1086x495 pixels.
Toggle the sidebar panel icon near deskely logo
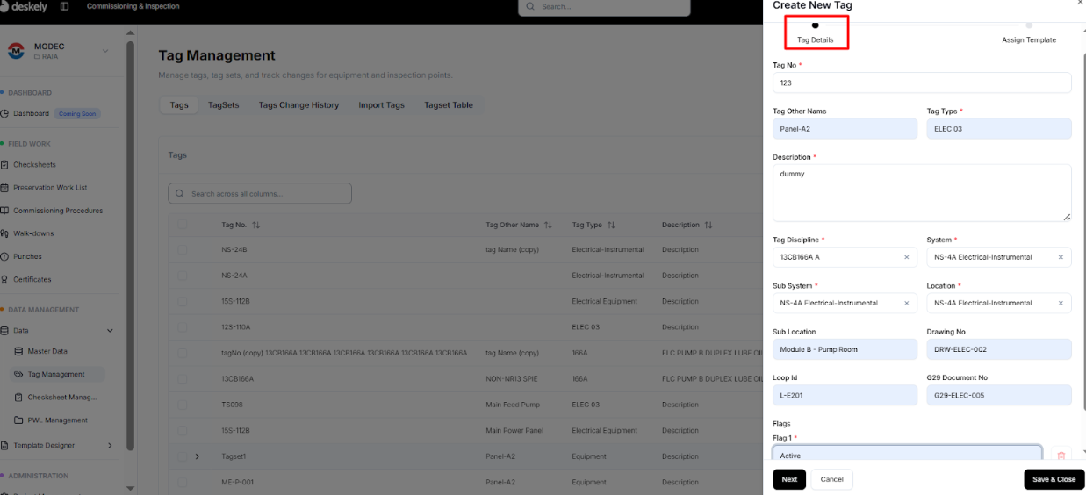coord(65,6)
